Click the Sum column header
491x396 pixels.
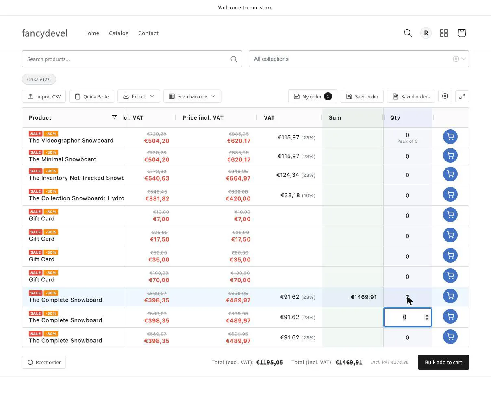(335, 117)
